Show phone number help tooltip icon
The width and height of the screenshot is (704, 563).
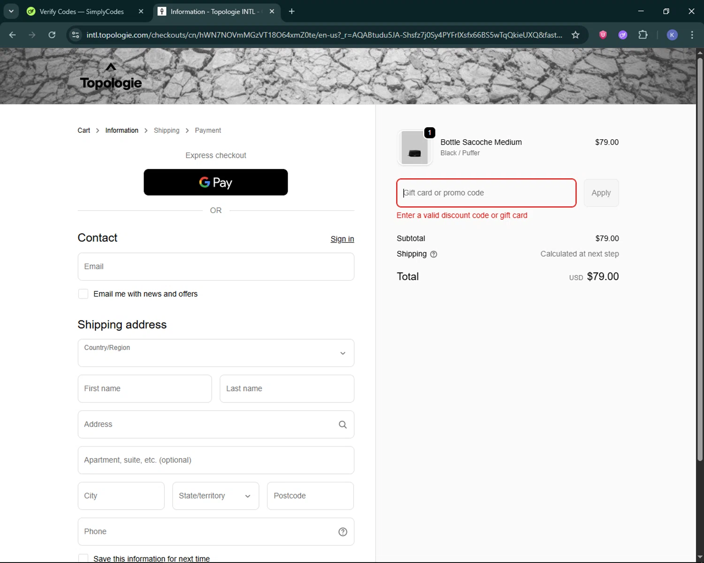pyautogui.click(x=343, y=532)
